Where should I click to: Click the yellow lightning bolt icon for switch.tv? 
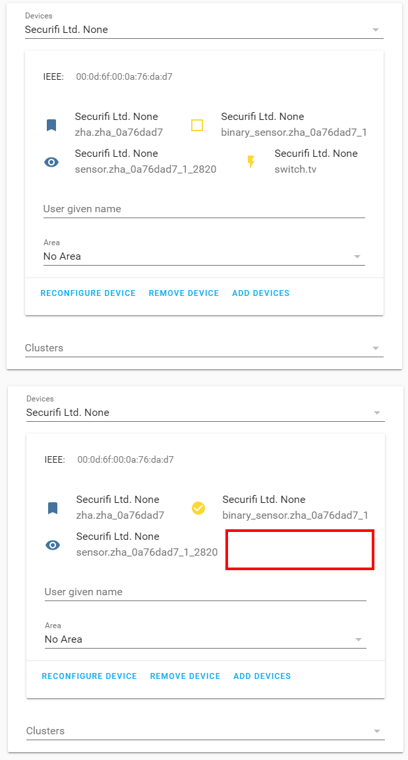[250, 162]
